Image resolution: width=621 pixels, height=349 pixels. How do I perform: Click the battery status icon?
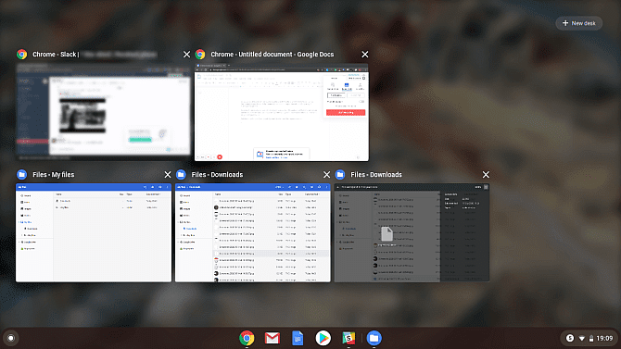[591, 338]
